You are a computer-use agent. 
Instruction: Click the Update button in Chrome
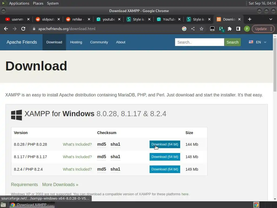click(x=261, y=29)
